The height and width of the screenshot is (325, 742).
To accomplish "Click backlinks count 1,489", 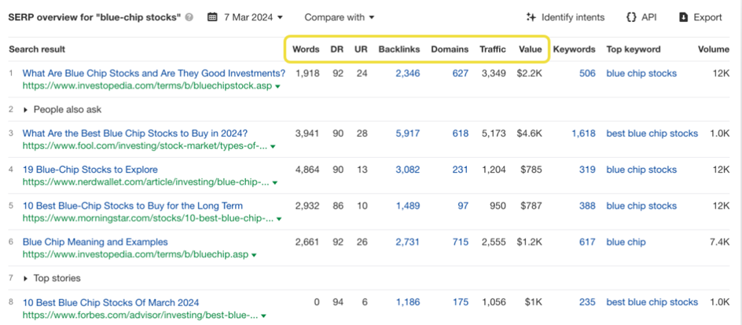I will [407, 206].
